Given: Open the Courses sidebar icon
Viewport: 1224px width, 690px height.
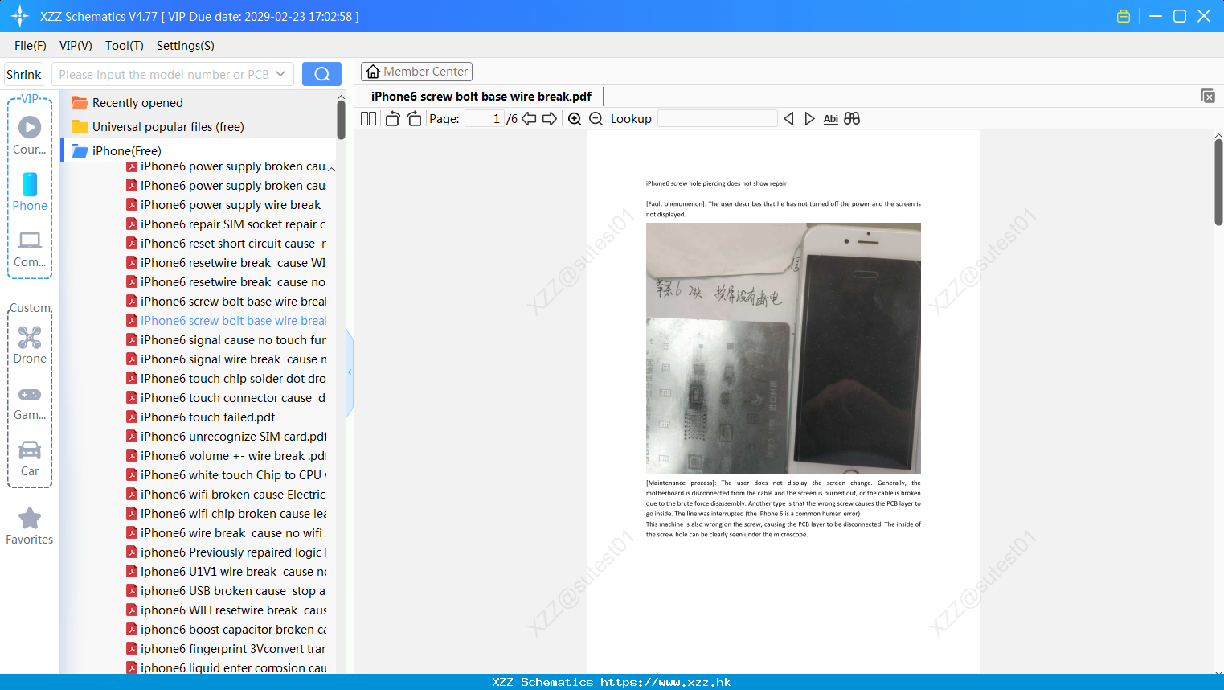Looking at the screenshot, I should 30,136.
